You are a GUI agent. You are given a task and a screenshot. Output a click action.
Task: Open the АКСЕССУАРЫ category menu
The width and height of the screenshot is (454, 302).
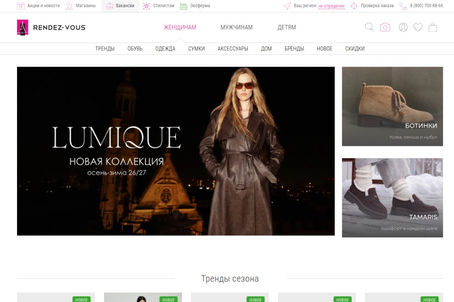coord(233,49)
